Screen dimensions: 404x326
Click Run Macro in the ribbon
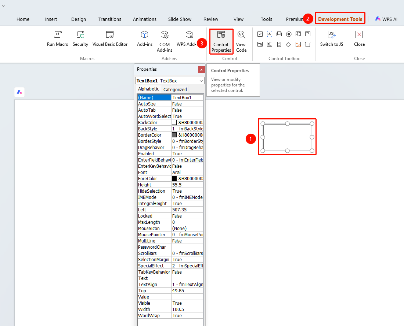(x=58, y=38)
